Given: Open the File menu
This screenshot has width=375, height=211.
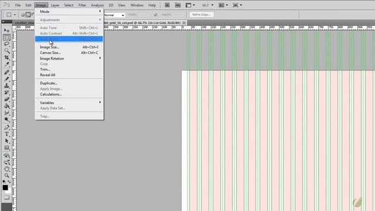Looking at the screenshot, I should tap(18, 5).
